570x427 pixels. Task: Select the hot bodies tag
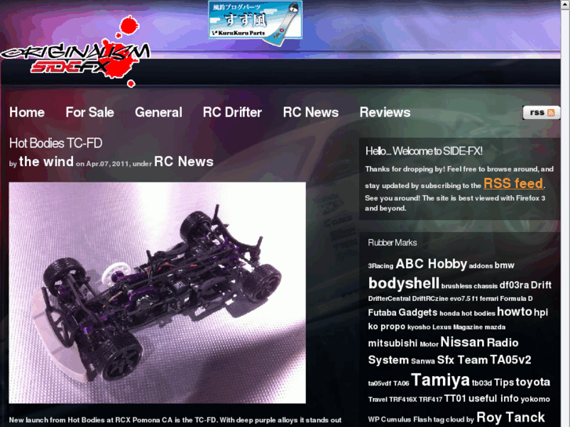coord(478,313)
